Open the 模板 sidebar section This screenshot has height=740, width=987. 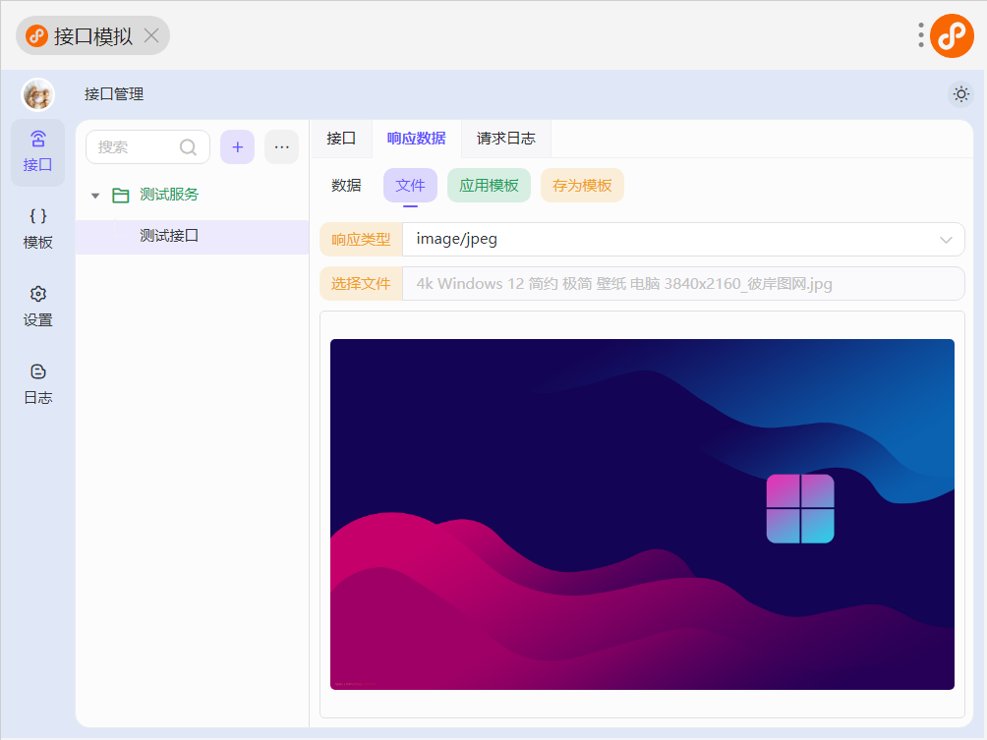(37, 230)
